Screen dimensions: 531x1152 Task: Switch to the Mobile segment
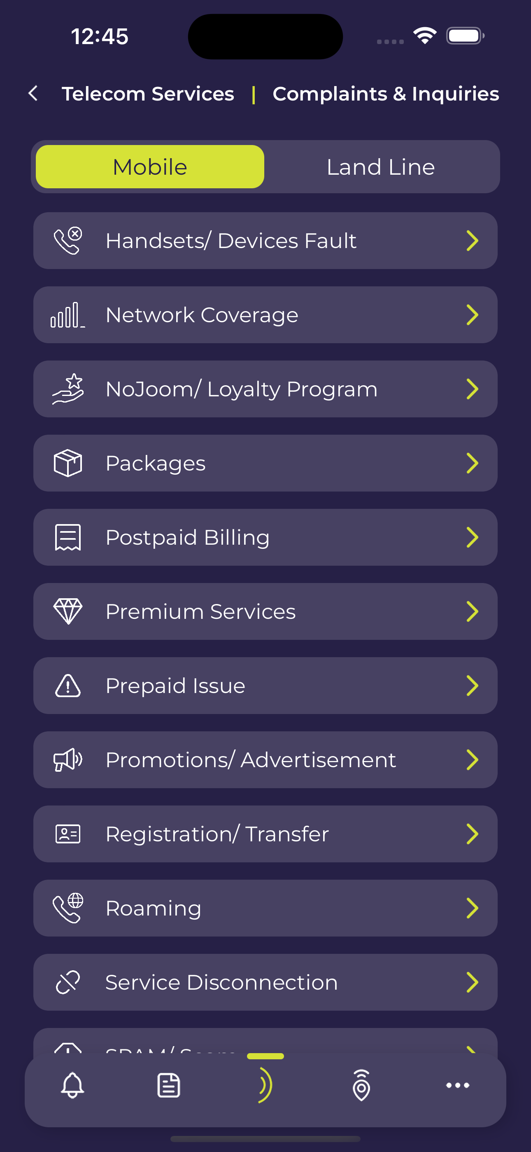point(150,167)
